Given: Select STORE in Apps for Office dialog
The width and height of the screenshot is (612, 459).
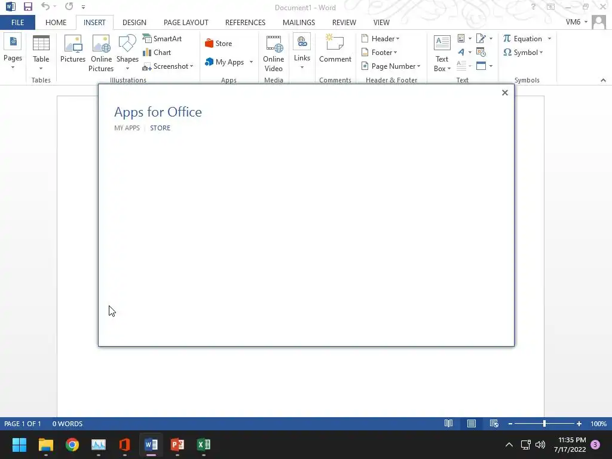Looking at the screenshot, I should (x=160, y=128).
